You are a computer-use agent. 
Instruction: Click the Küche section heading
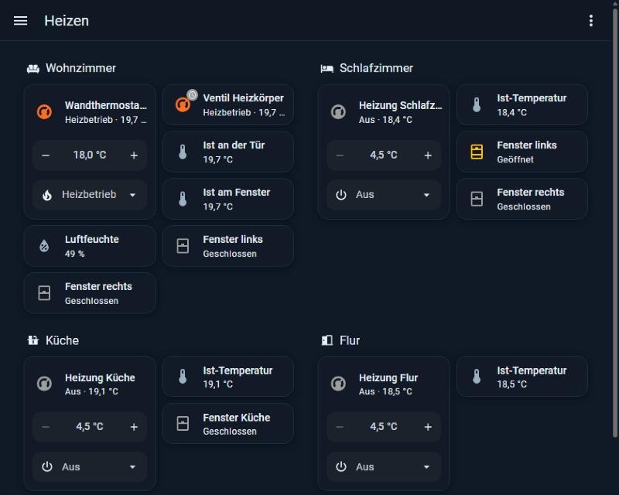(62, 340)
